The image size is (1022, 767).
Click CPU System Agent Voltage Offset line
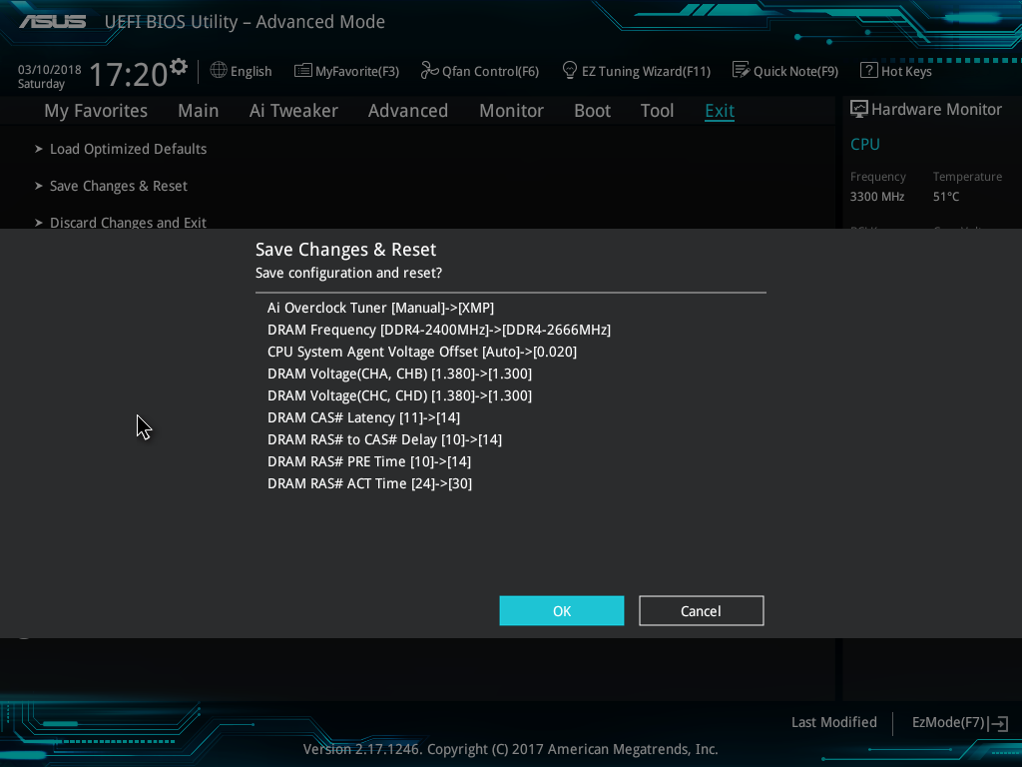[x=422, y=352]
